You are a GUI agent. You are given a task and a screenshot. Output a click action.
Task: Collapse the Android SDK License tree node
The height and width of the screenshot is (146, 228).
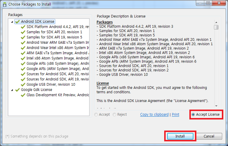(x=12, y=22)
